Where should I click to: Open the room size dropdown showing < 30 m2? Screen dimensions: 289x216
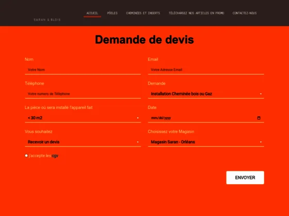point(83,118)
